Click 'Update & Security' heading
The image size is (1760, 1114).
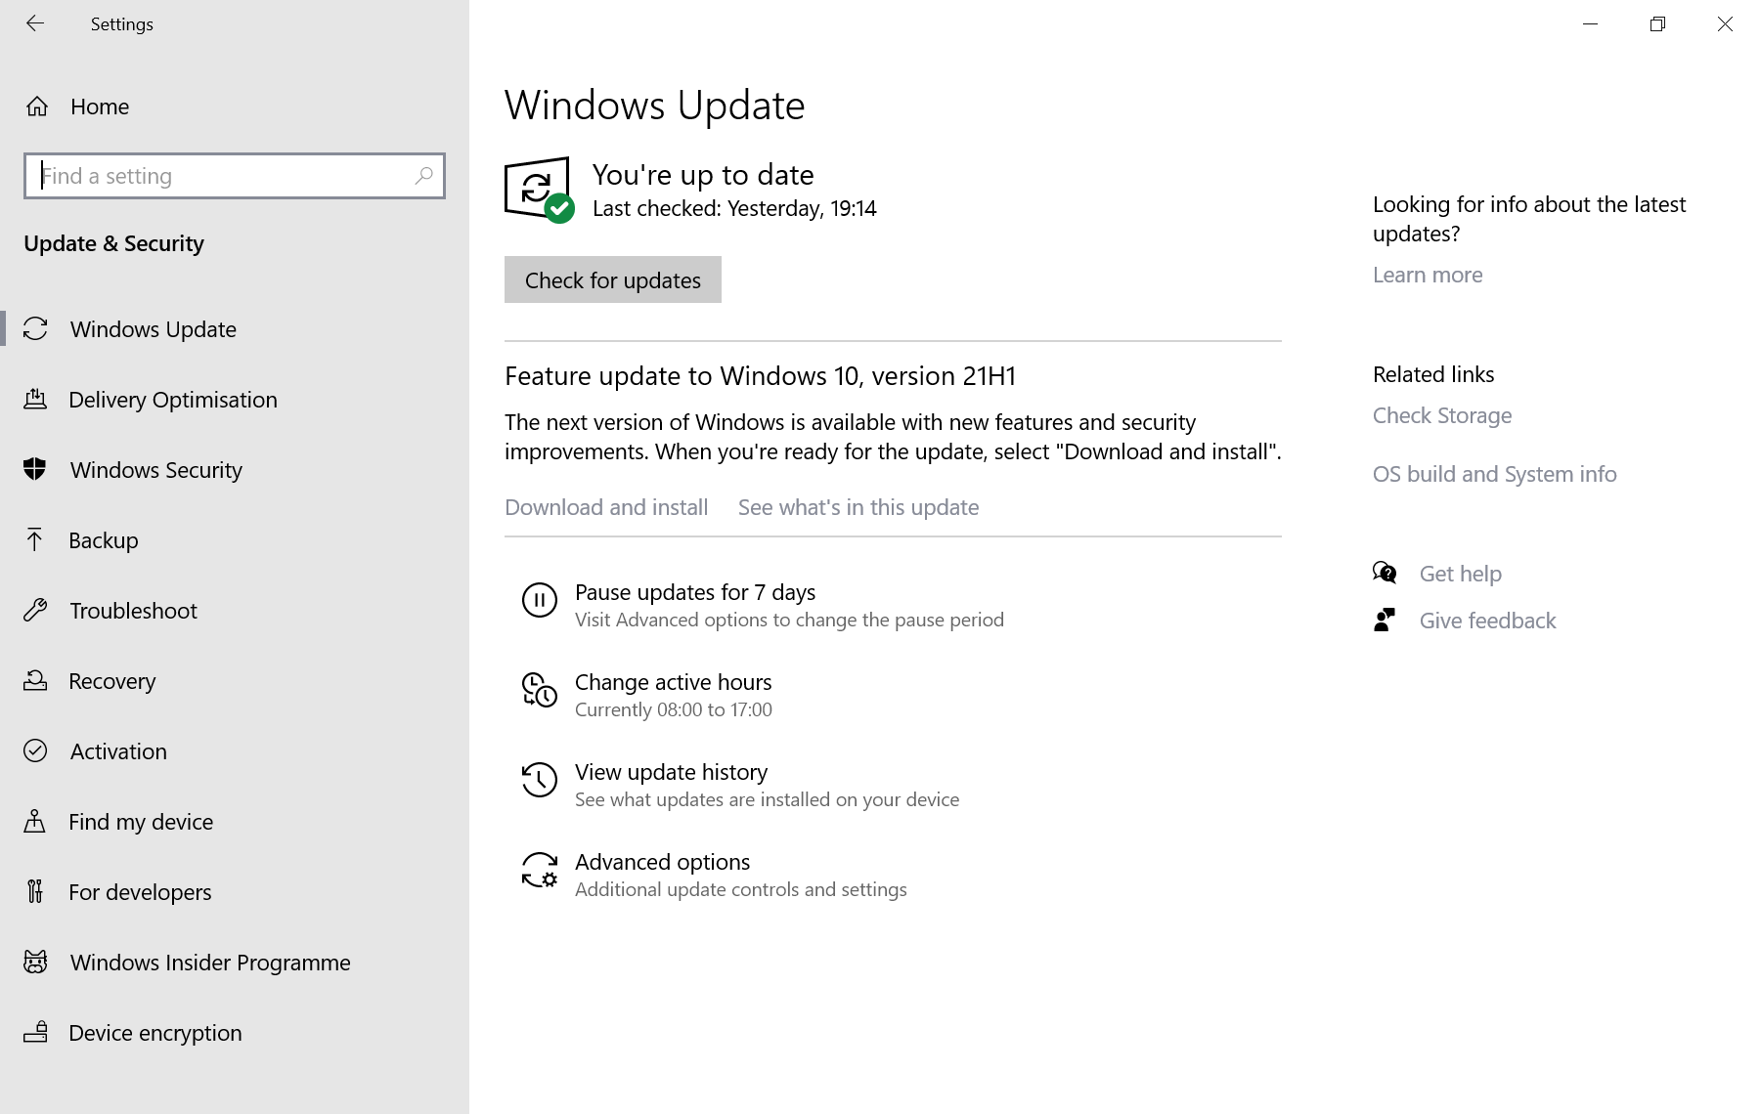coord(113,243)
